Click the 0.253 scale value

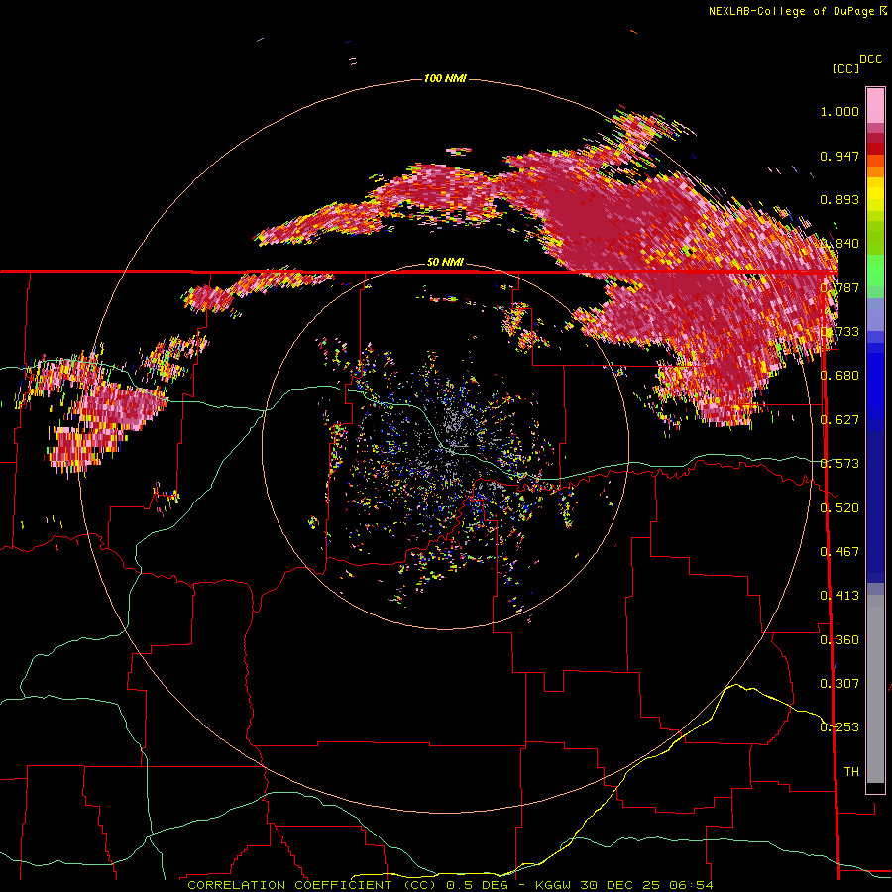(839, 727)
